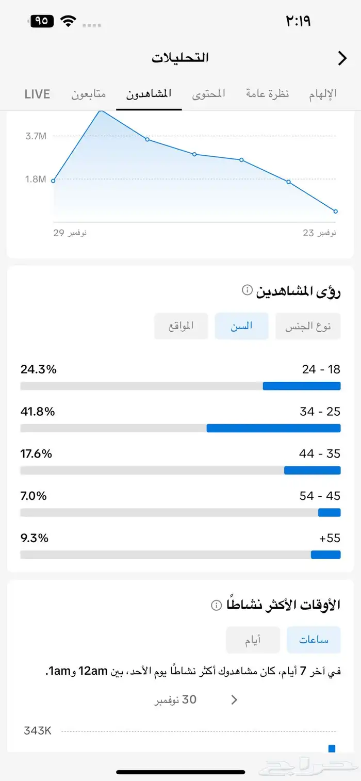Open previous date with the 30 نوفمبر chevron
The width and height of the screenshot is (361, 781).
click(234, 699)
